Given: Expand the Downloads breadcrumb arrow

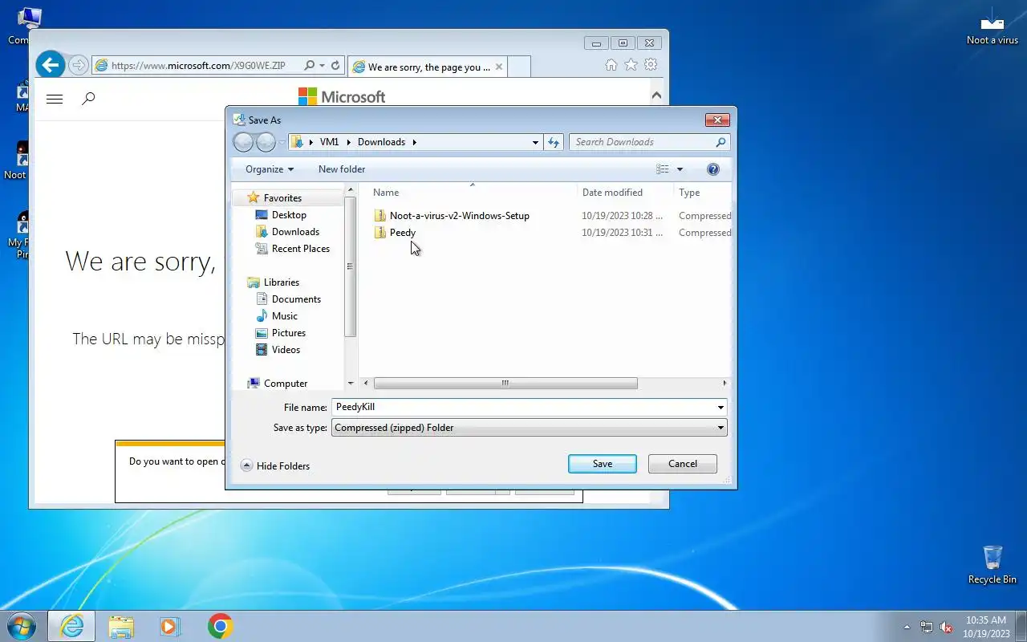Looking at the screenshot, I should coord(415,142).
